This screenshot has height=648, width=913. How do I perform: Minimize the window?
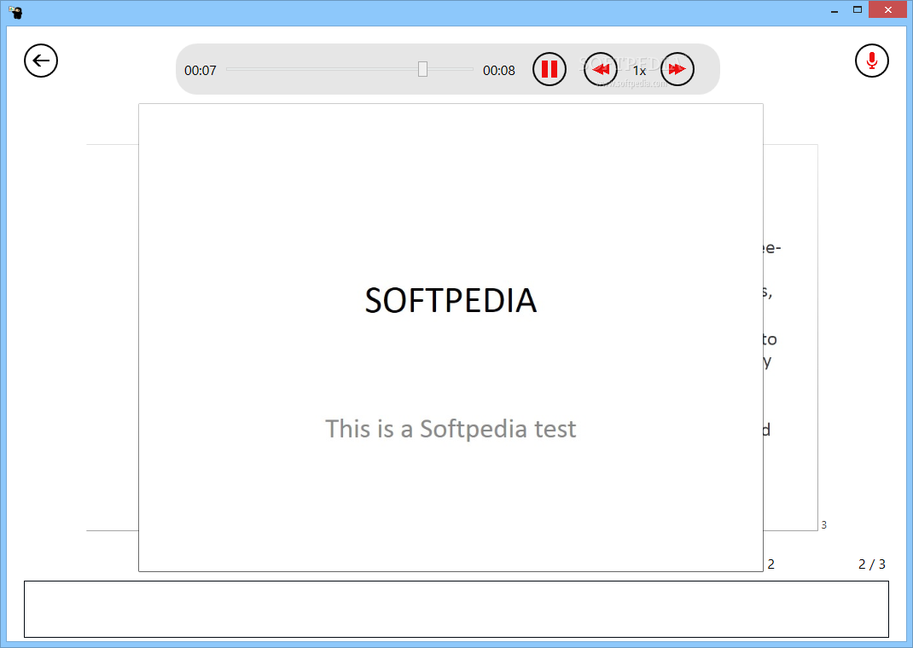[x=834, y=10]
